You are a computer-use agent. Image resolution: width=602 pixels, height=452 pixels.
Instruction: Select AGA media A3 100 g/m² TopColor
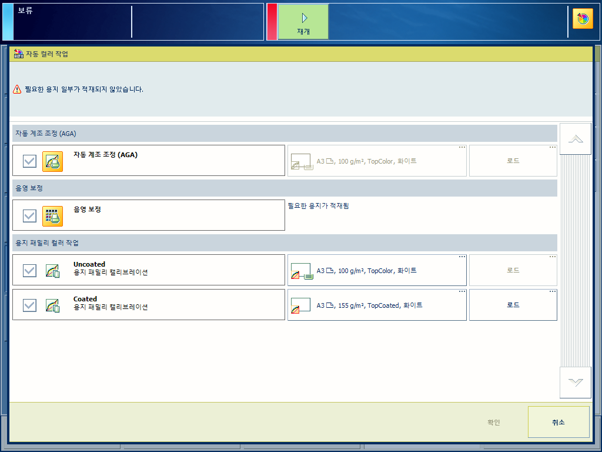377,161
